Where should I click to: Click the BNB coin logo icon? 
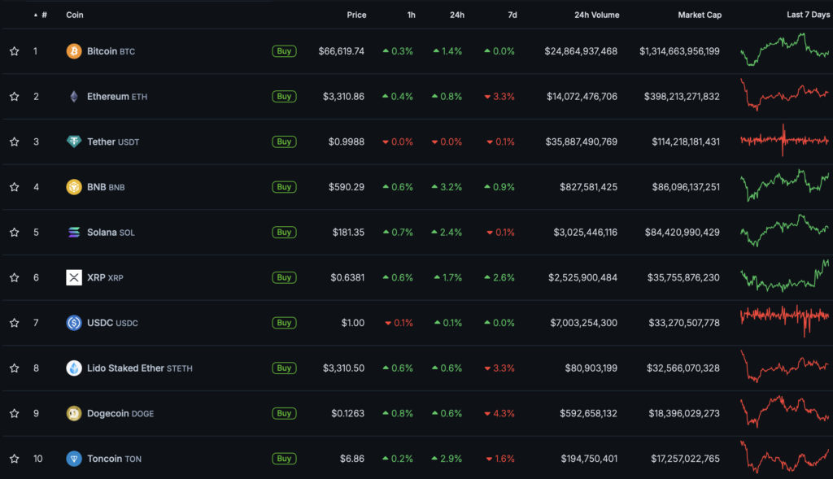click(74, 187)
